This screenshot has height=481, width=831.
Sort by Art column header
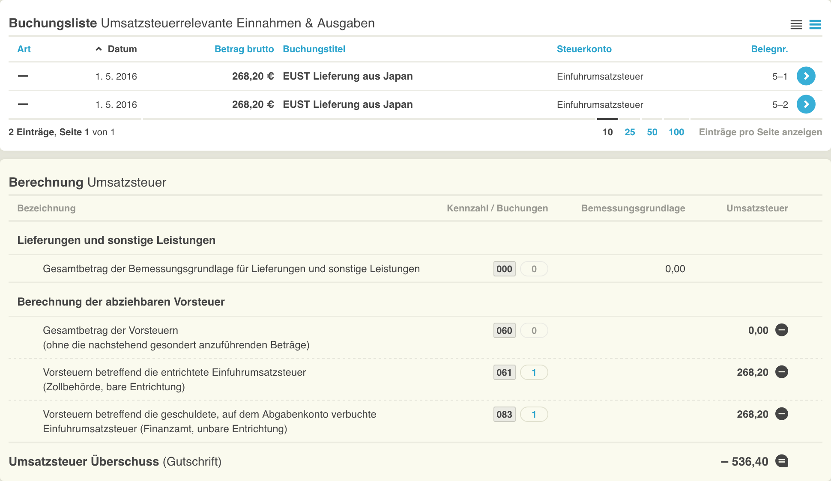click(24, 49)
